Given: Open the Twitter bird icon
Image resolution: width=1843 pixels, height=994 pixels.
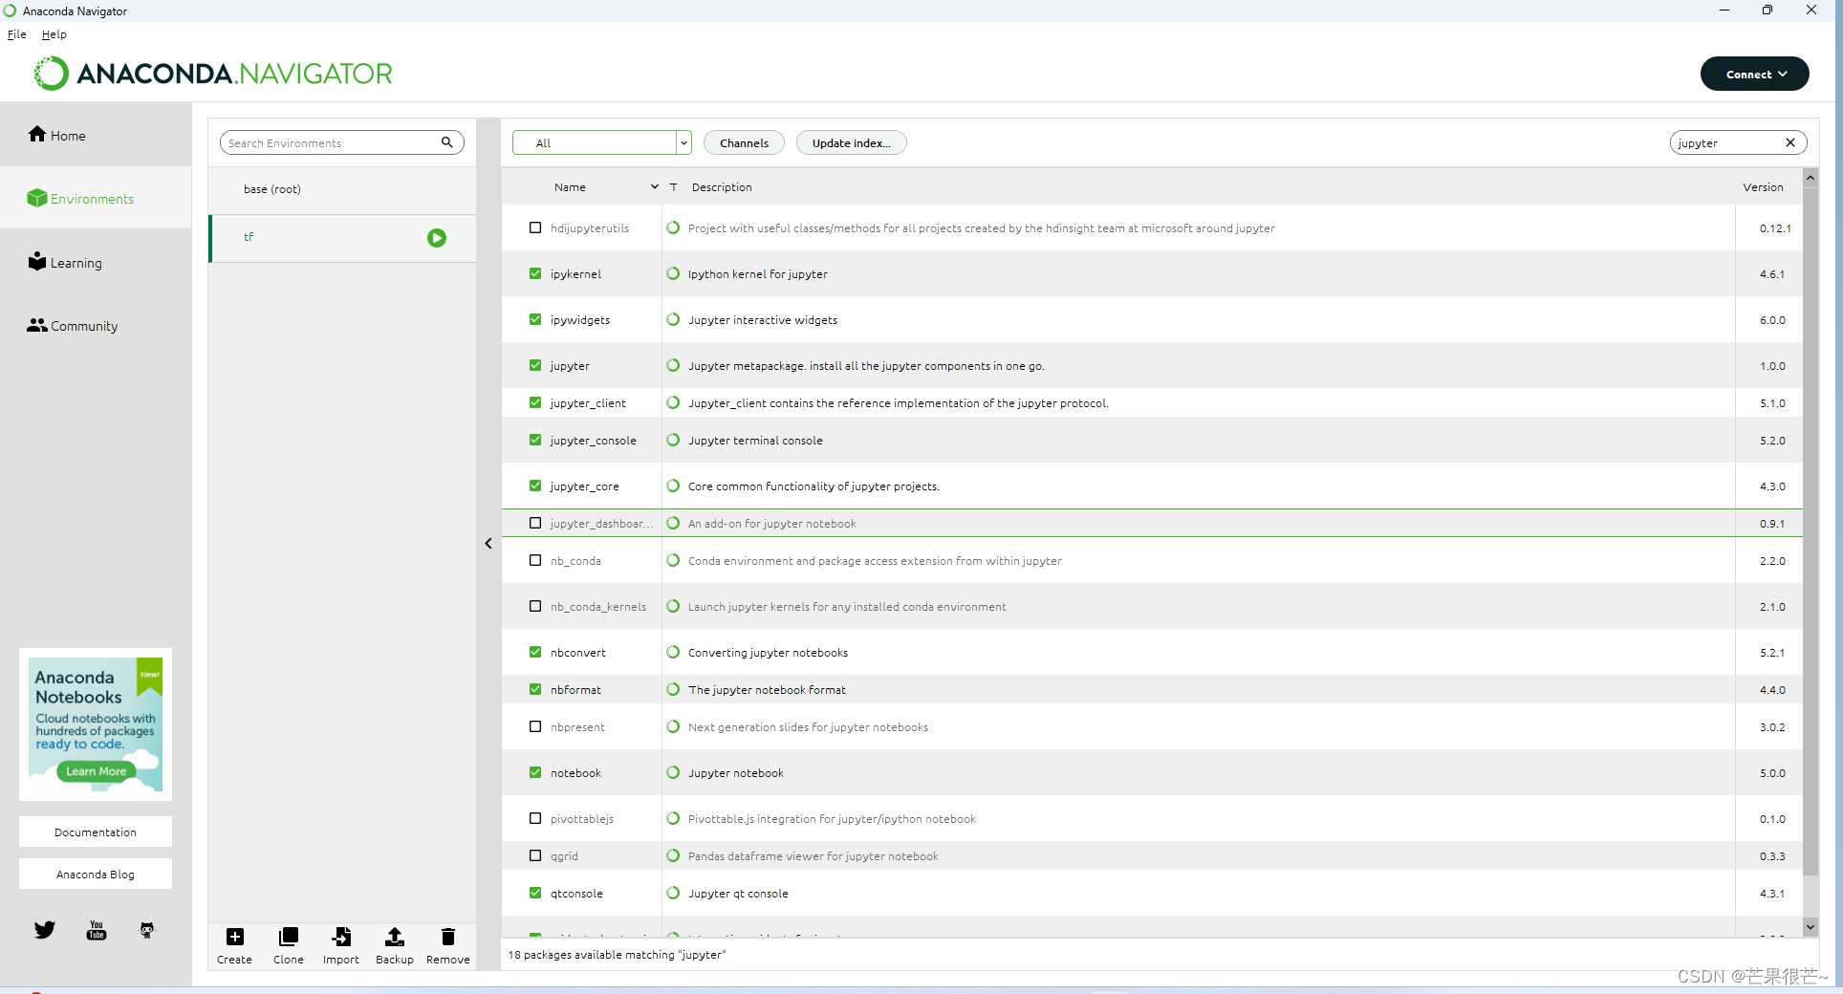Looking at the screenshot, I should click(45, 930).
